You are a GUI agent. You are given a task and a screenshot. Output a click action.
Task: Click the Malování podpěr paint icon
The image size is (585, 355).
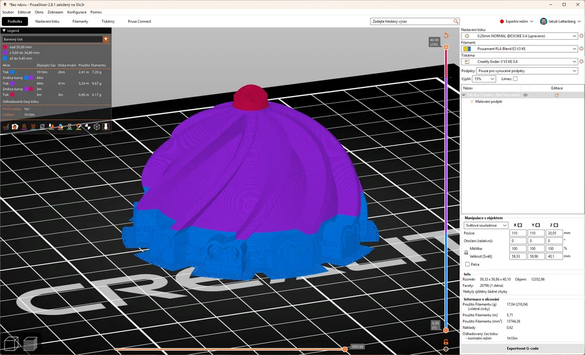tap(471, 102)
